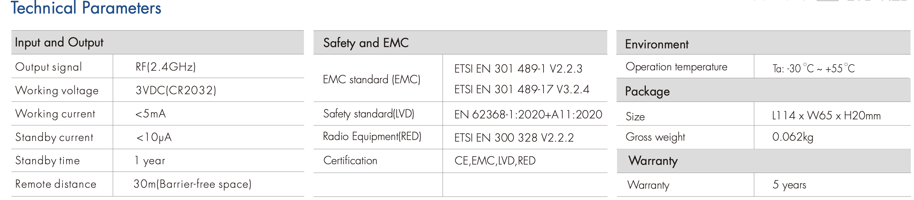Image resolution: width=914 pixels, height=200 pixels.
Task: Click the L114 x W65 x H20mm size value
Action: click(826, 115)
